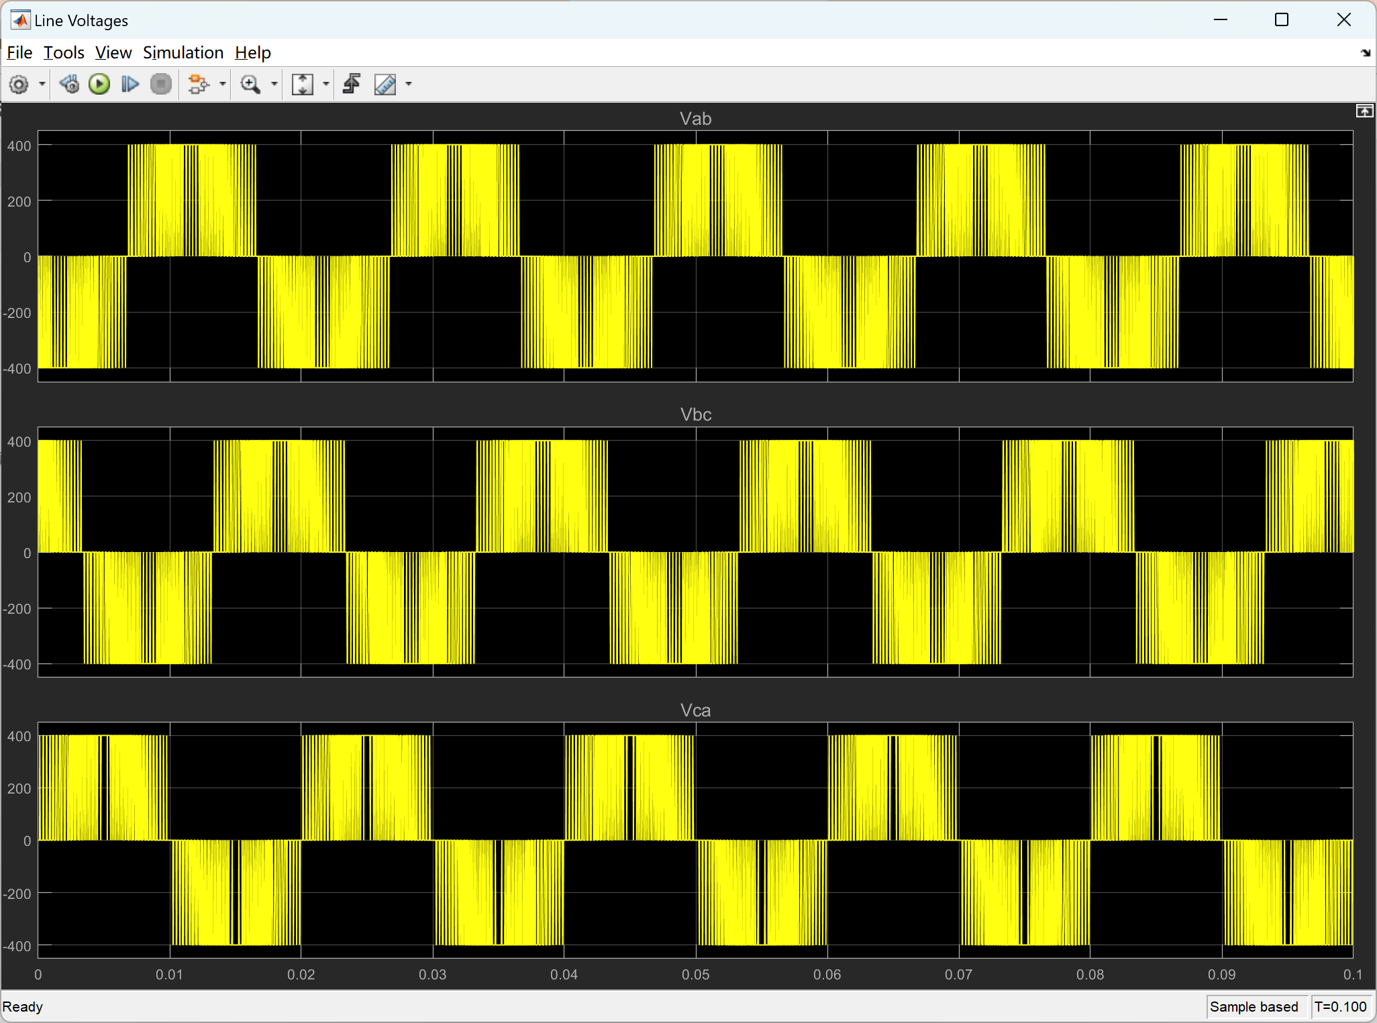Expand the scale axes dropdown arrow
Viewport: 1377px width, 1023px height.
(326, 85)
